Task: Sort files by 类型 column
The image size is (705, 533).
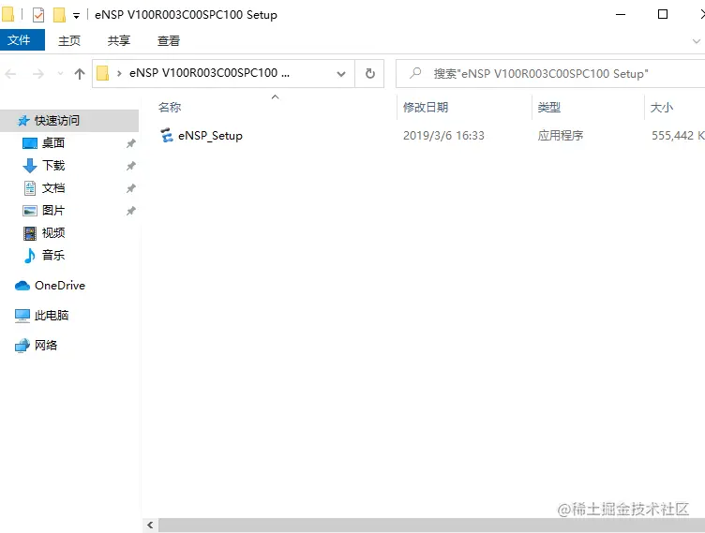Action: 549,108
